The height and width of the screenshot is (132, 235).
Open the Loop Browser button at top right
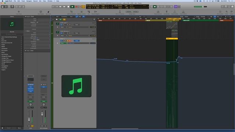coord(229,7)
